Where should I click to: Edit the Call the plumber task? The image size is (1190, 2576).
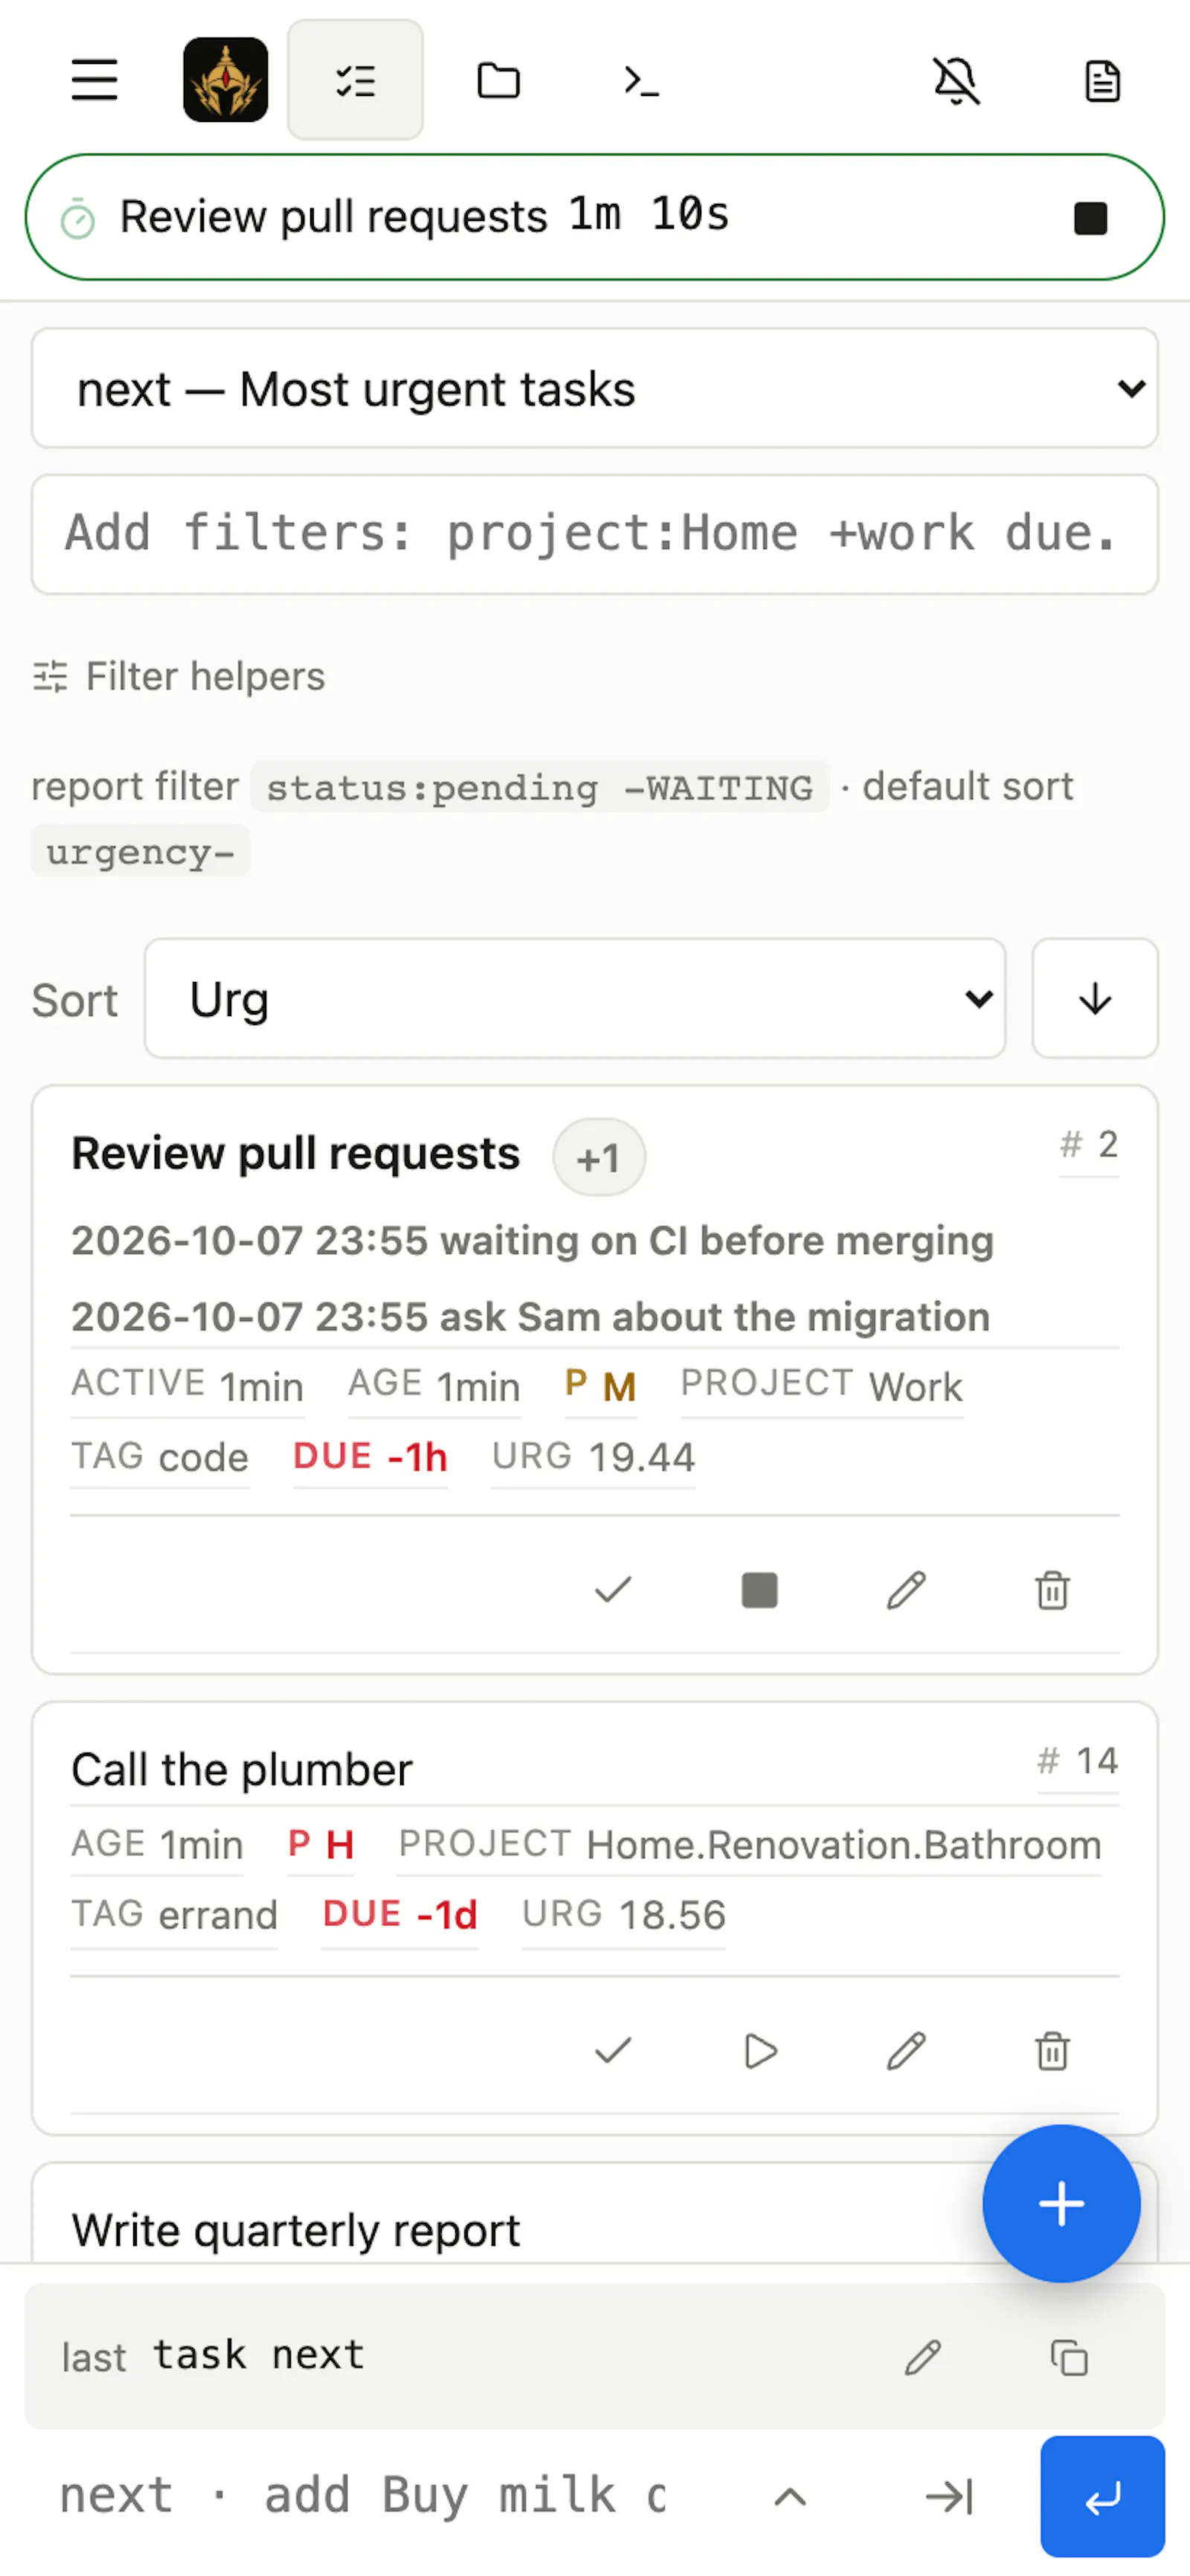[x=906, y=2052]
